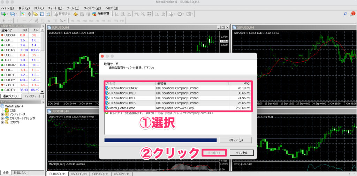Click Market Watch scrollbar down arrow
357x176 pixels.
pyautogui.click(x=42, y=92)
